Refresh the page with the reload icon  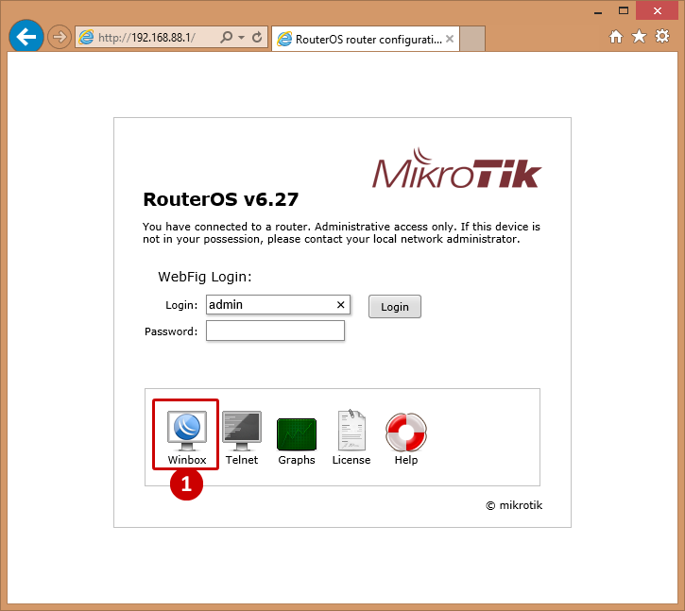click(x=257, y=37)
